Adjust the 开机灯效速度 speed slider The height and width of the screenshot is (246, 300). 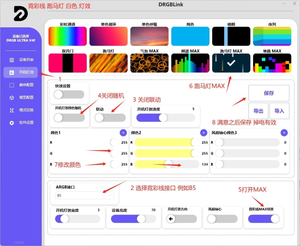pyautogui.click(x=166, y=118)
